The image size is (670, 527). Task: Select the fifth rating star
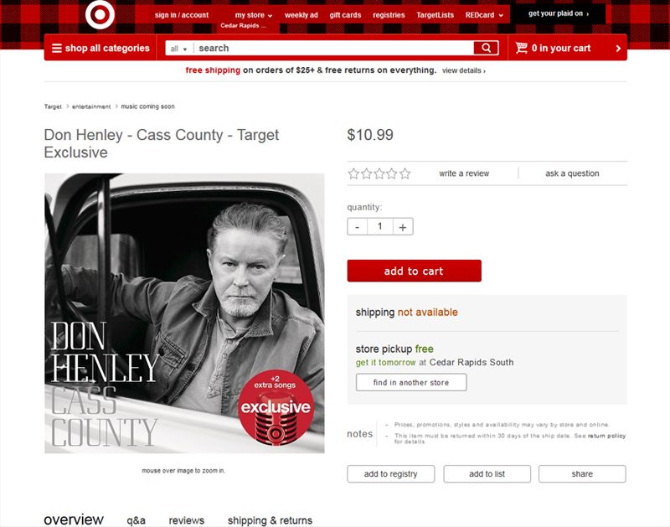[405, 173]
